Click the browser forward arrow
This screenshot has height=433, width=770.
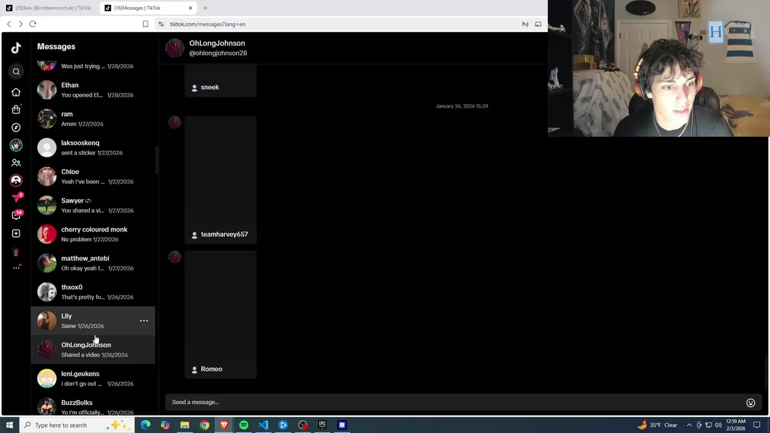20,24
